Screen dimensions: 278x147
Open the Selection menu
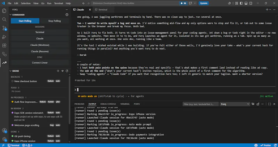26,3
